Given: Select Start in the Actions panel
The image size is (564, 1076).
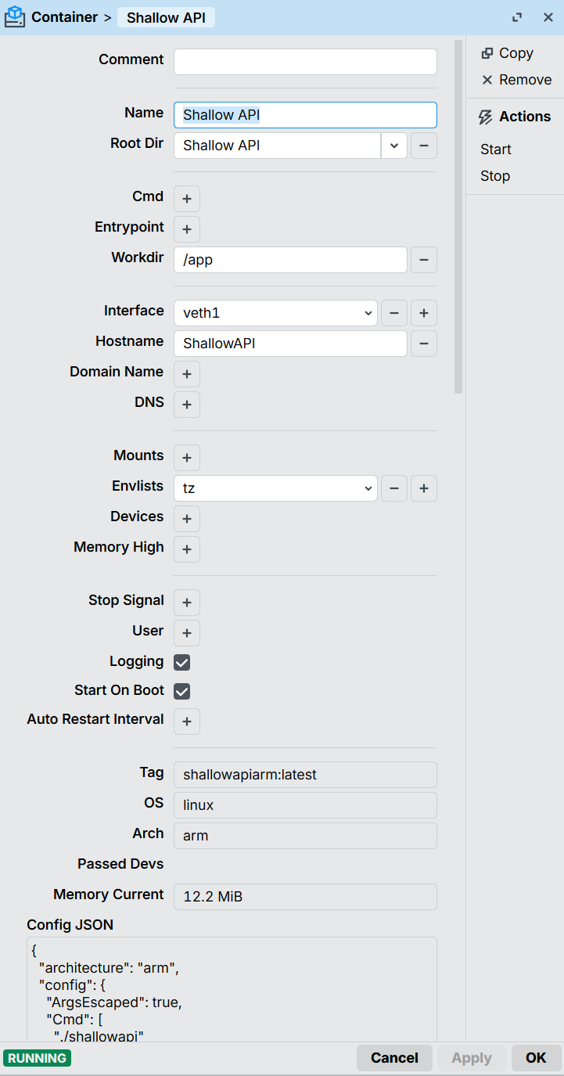Looking at the screenshot, I should point(496,149).
